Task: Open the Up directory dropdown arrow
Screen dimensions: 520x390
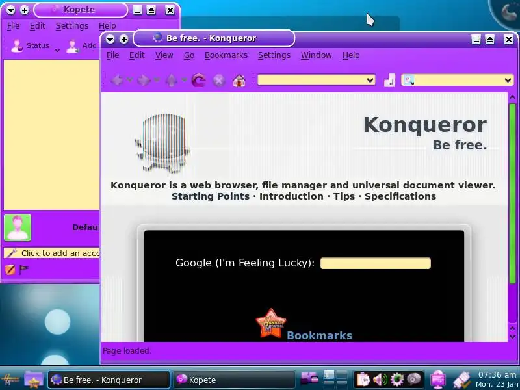Action: pyautogui.click(x=184, y=80)
